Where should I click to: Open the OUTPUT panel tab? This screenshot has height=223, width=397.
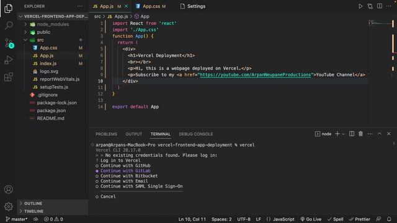pos(134,134)
